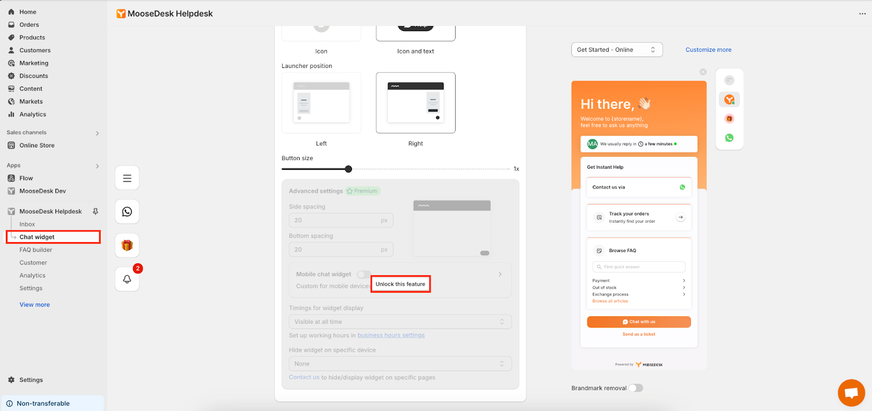872x411 pixels.
Task: Open the notification bell icon
Action: [127, 279]
